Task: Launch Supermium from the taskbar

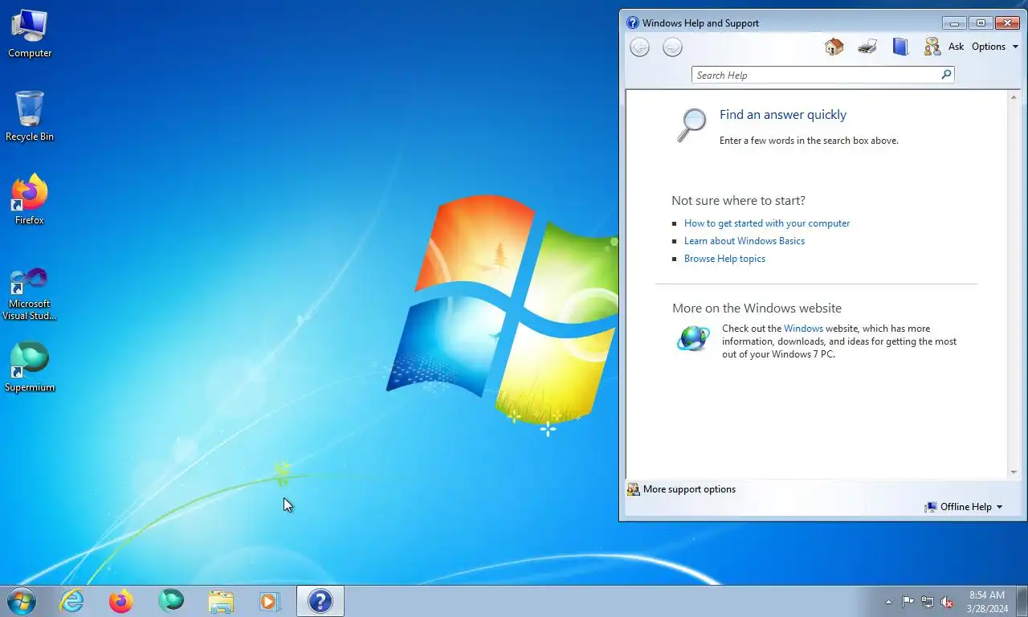Action: pos(171,601)
